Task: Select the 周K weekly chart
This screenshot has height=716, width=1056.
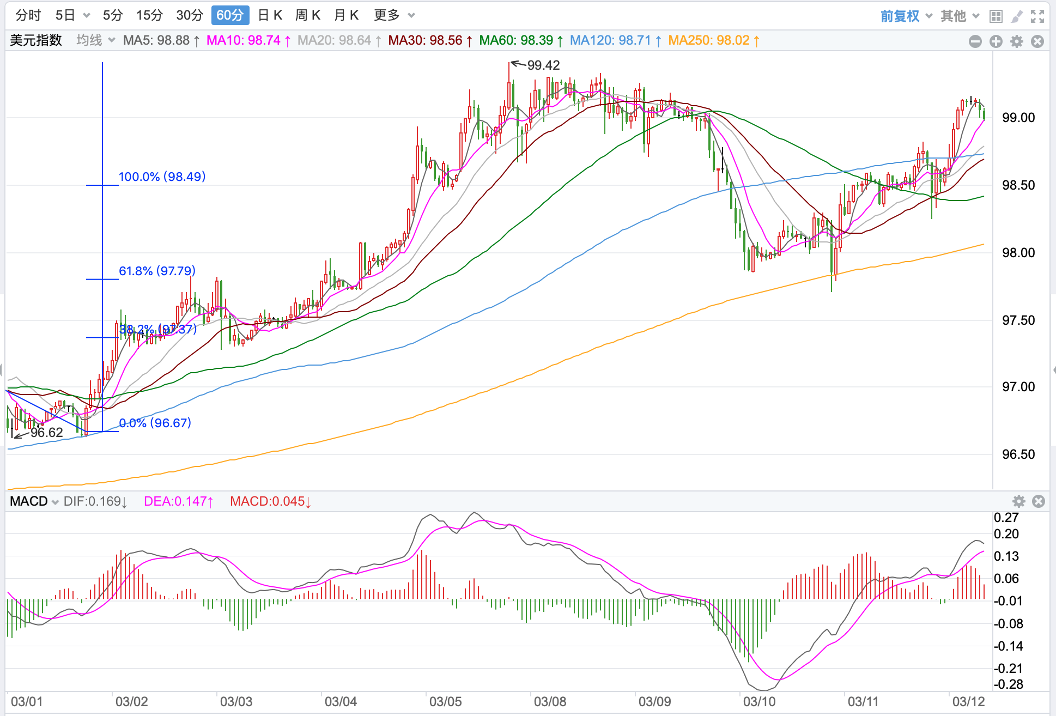Action: [x=308, y=15]
